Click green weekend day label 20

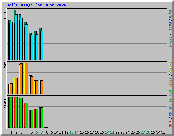point(107,132)
